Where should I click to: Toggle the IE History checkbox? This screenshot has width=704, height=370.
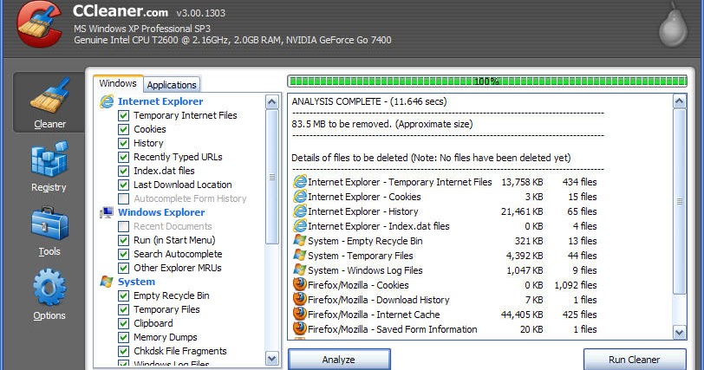click(123, 144)
